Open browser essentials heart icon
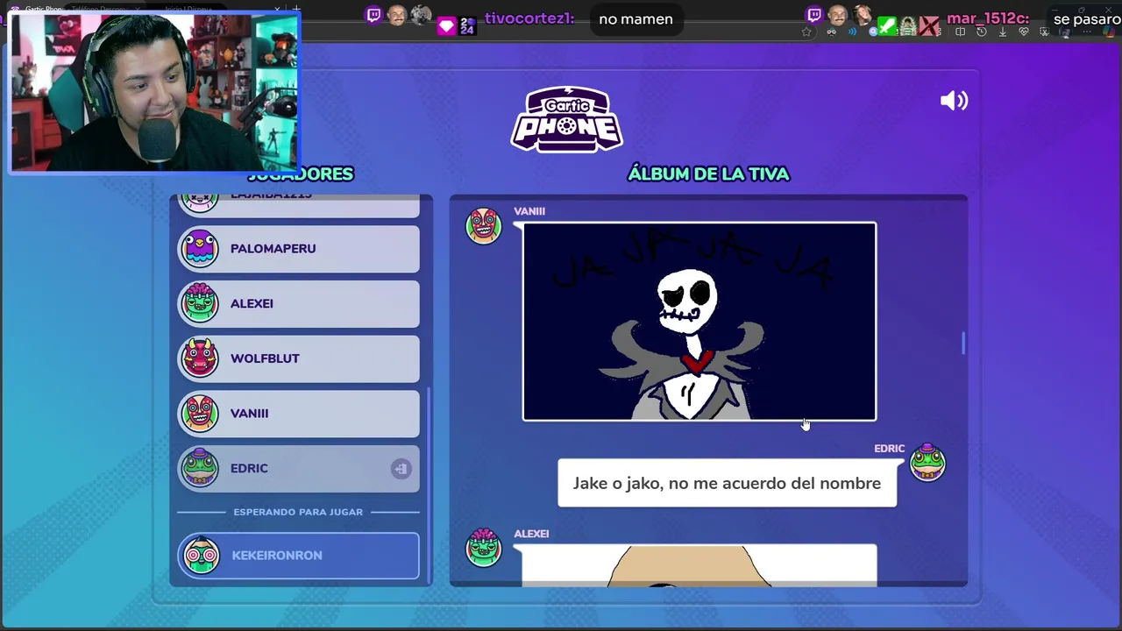 (x=1024, y=32)
